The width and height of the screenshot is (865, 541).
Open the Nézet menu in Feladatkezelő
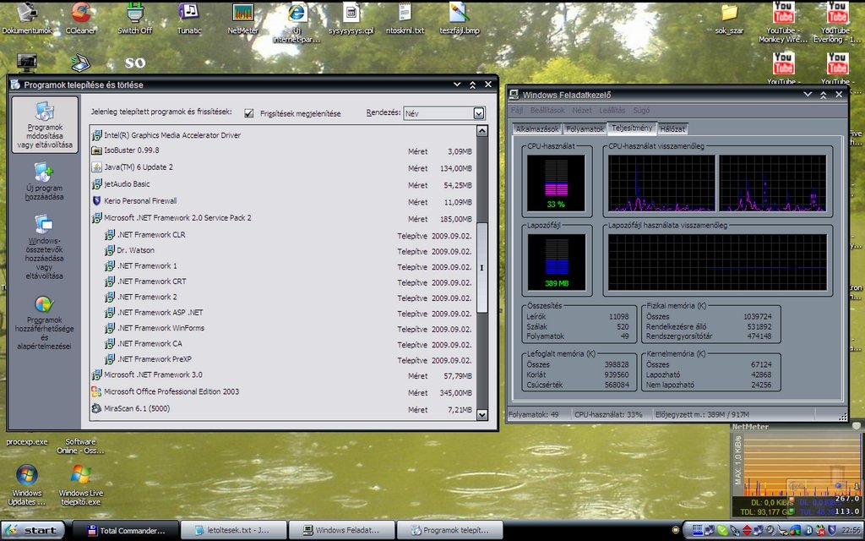pyautogui.click(x=581, y=111)
